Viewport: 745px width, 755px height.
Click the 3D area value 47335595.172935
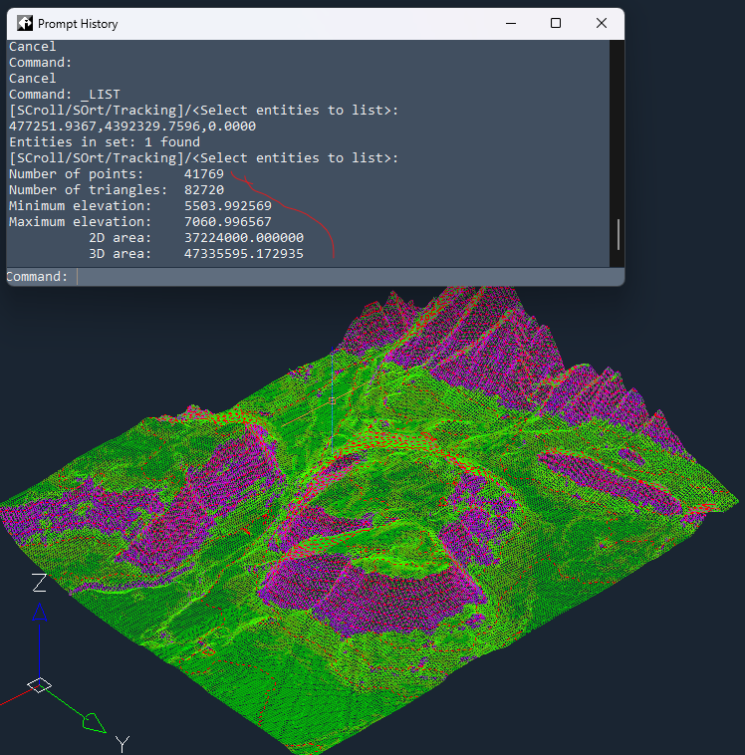click(244, 254)
